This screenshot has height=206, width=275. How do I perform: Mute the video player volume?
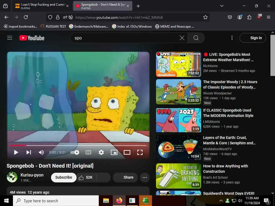(41, 152)
